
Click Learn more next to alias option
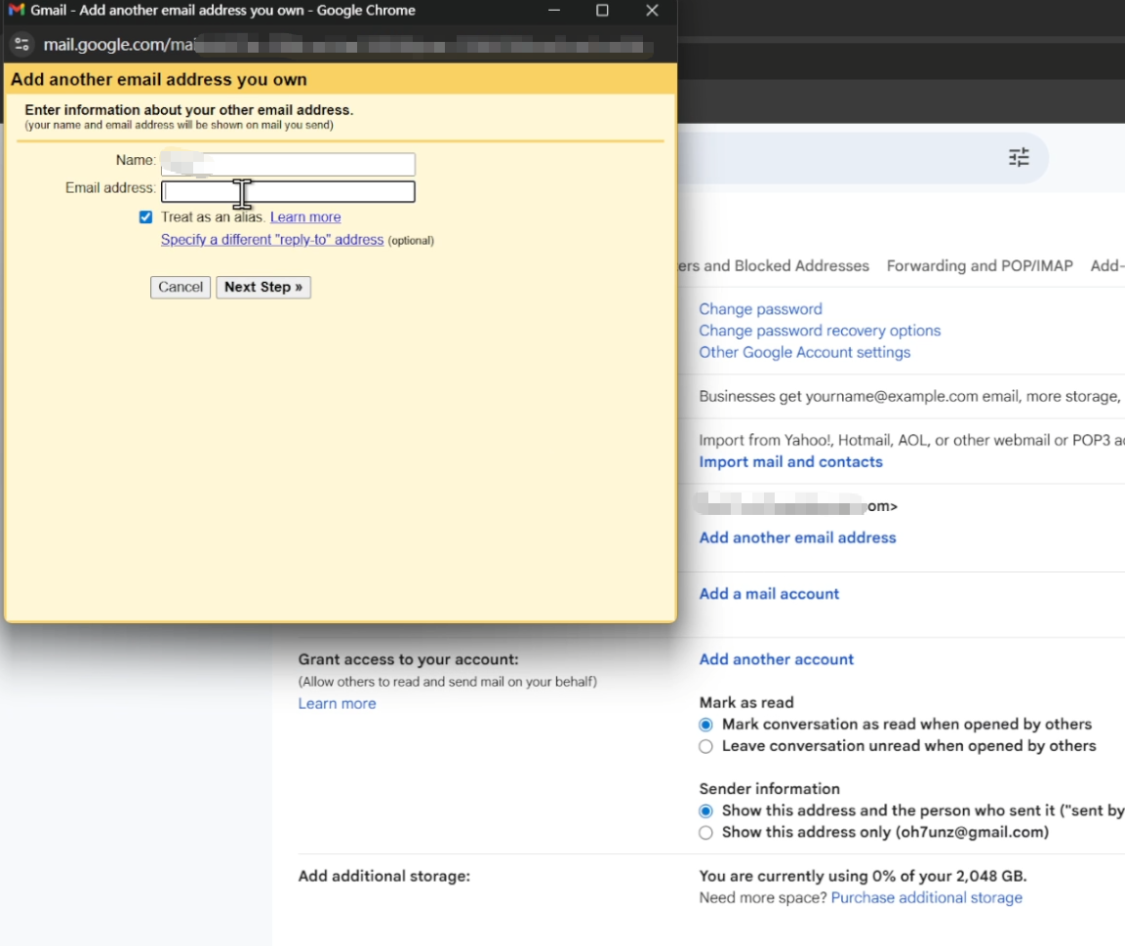tap(305, 217)
